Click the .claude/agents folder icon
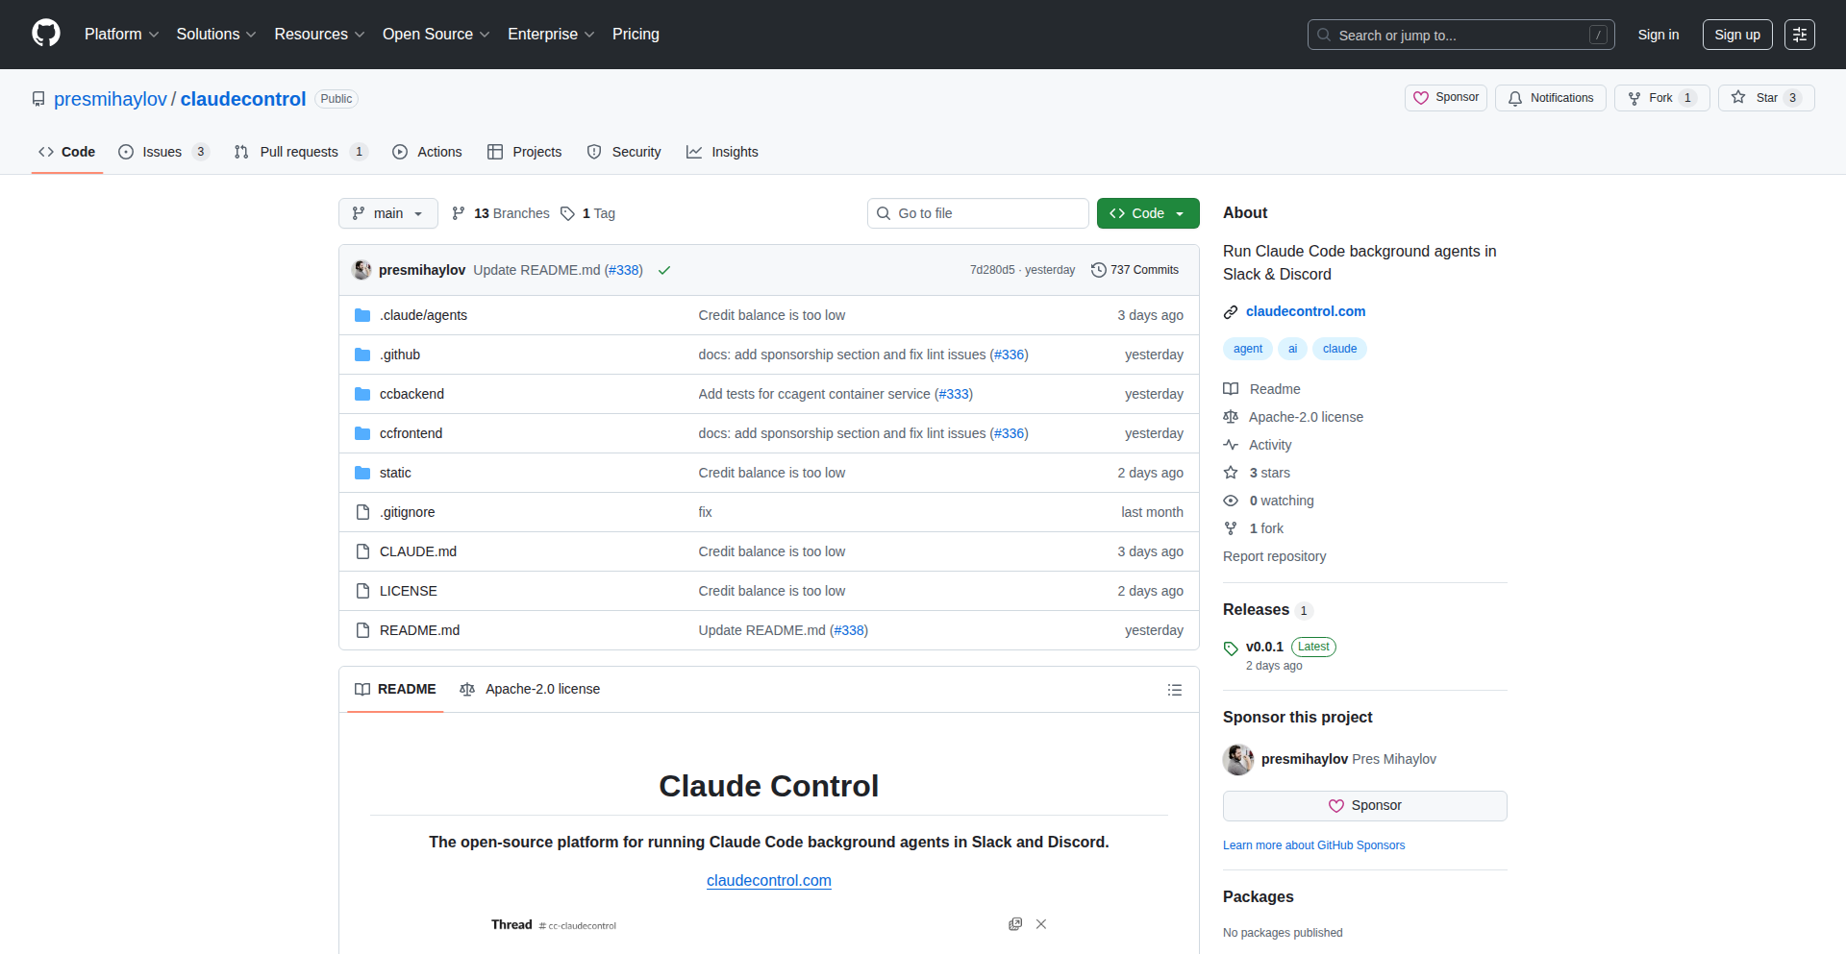 click(362, 315)
